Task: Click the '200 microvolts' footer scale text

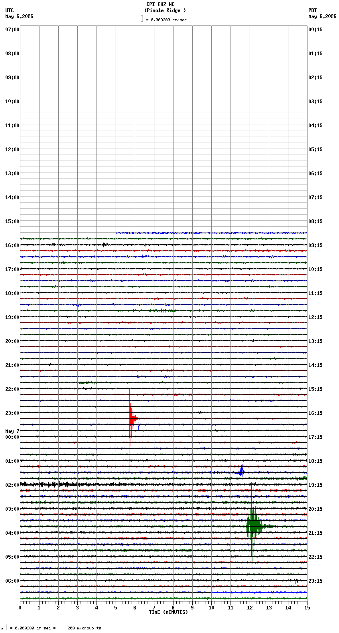Action: point(84,628)
